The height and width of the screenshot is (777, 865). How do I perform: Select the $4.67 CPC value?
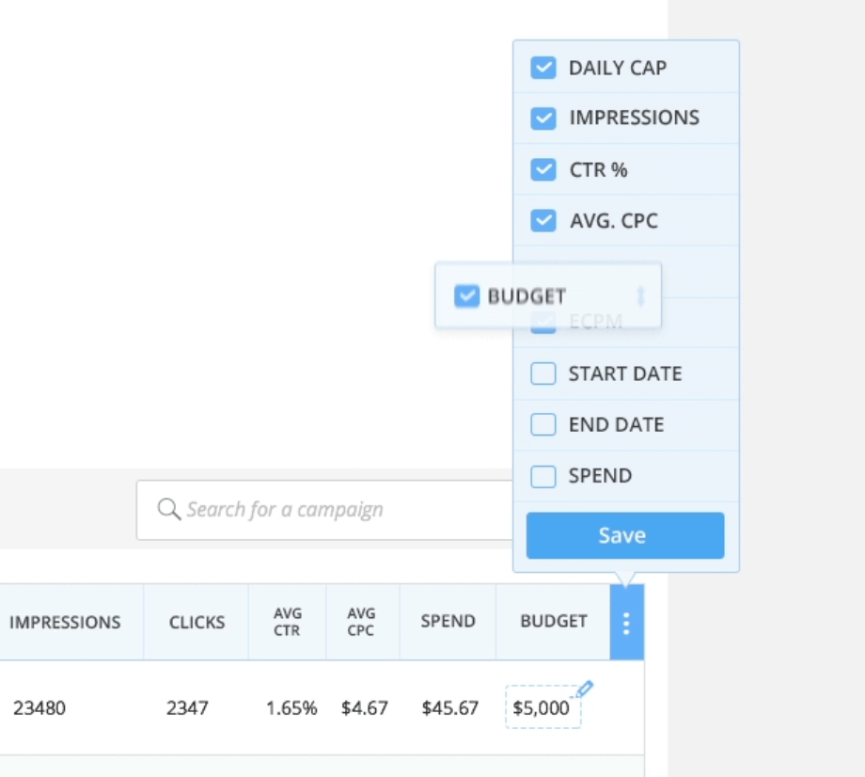pyautogui.click(x=365, y=708)
